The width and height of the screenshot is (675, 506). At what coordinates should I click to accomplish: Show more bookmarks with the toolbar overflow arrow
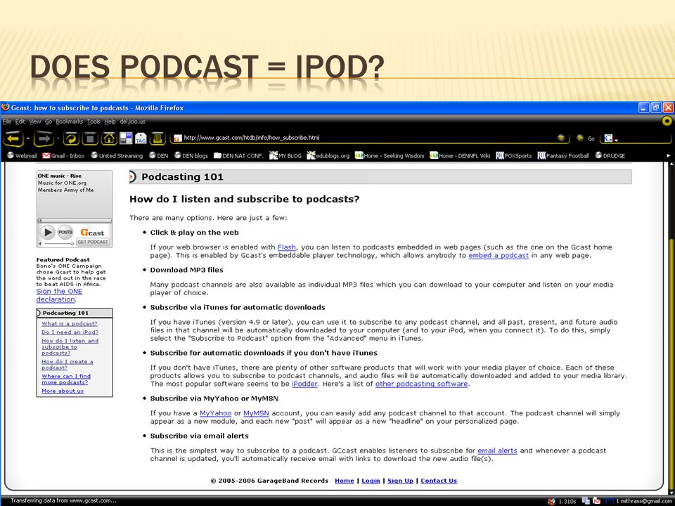[668, 156]
